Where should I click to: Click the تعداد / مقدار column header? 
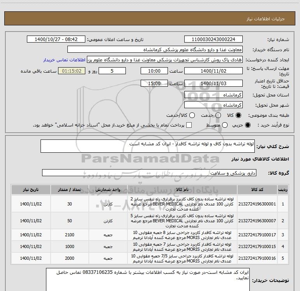[x=70, y=190]
